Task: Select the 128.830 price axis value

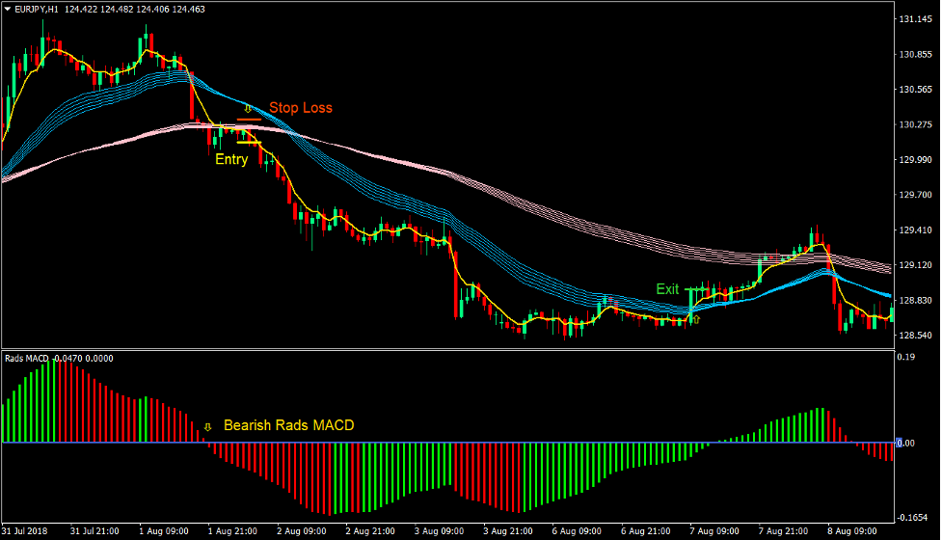Action: 915,300
